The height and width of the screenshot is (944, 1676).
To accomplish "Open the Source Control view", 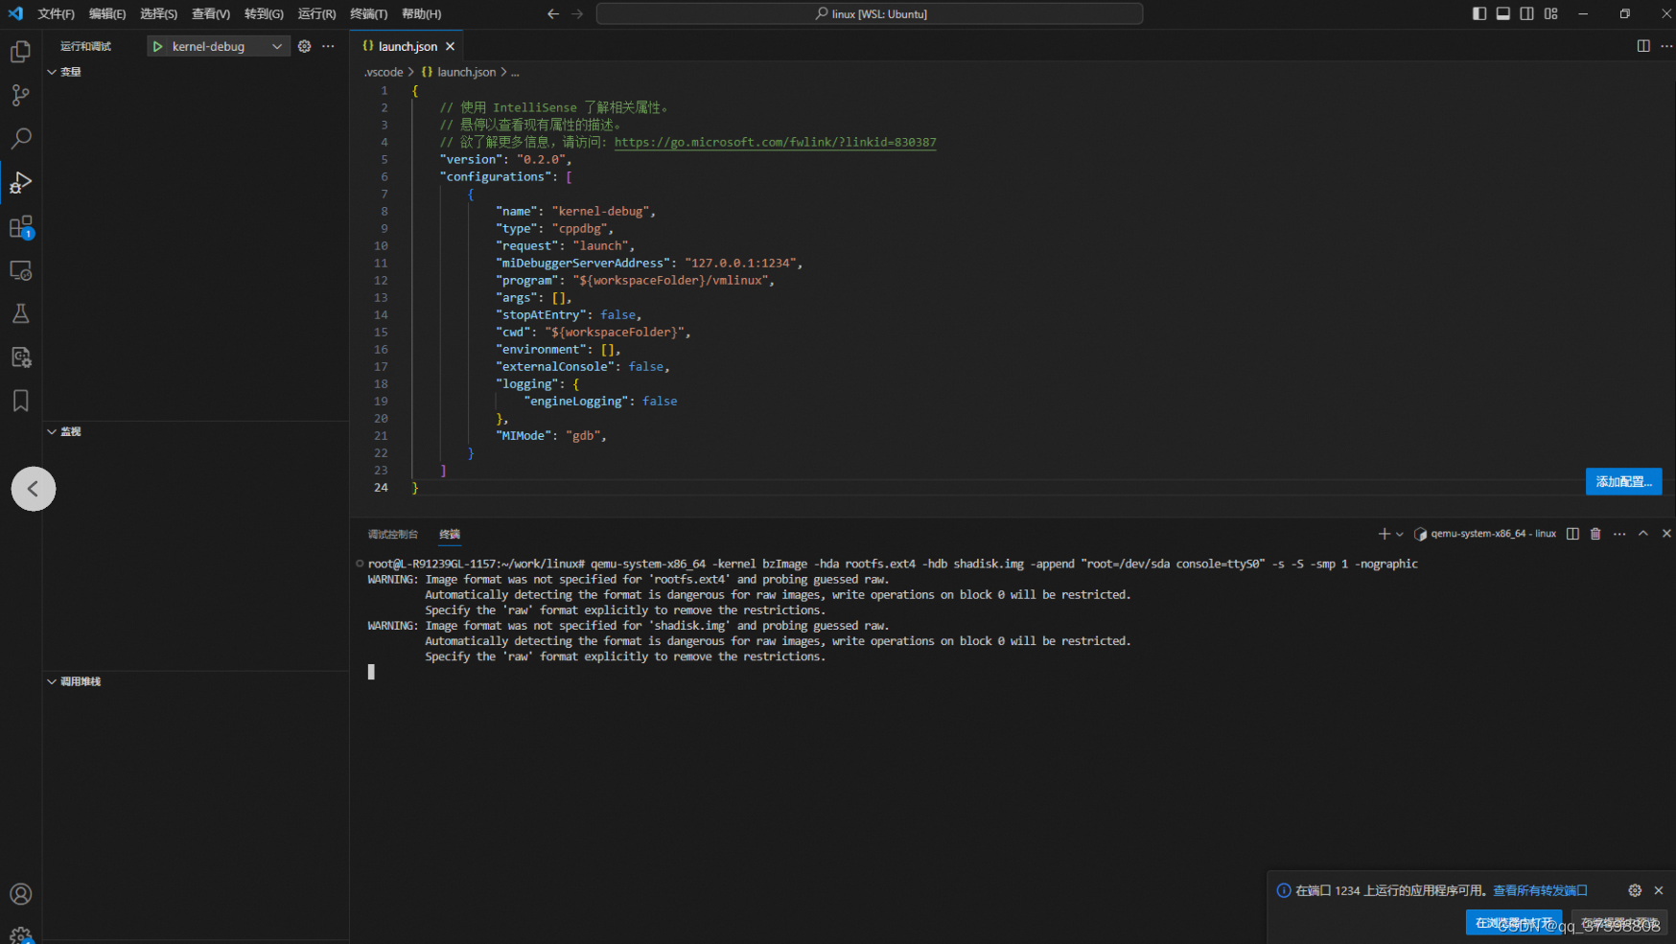I will [x=20, y=95].
